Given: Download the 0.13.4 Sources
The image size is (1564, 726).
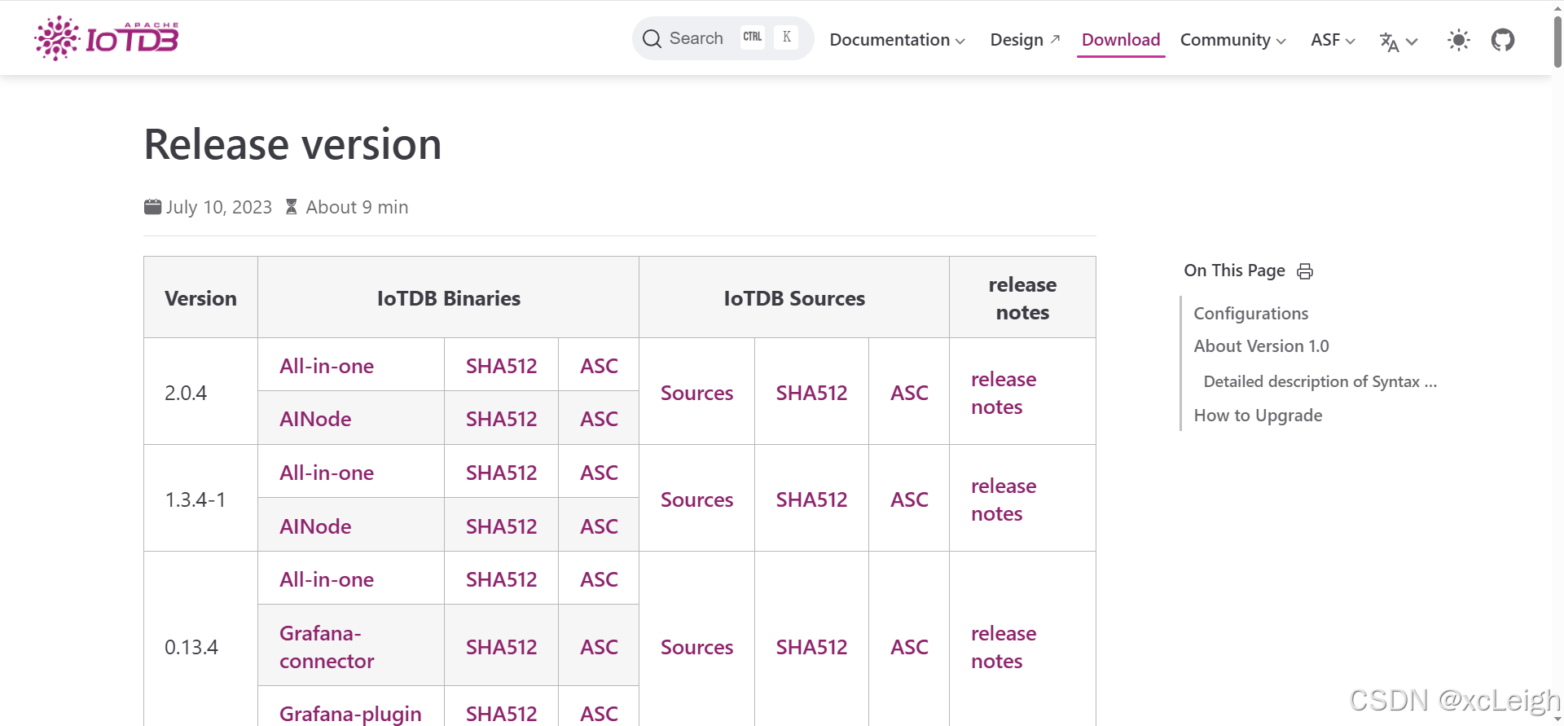Looking at the screenshot, I should coord(696,647).
